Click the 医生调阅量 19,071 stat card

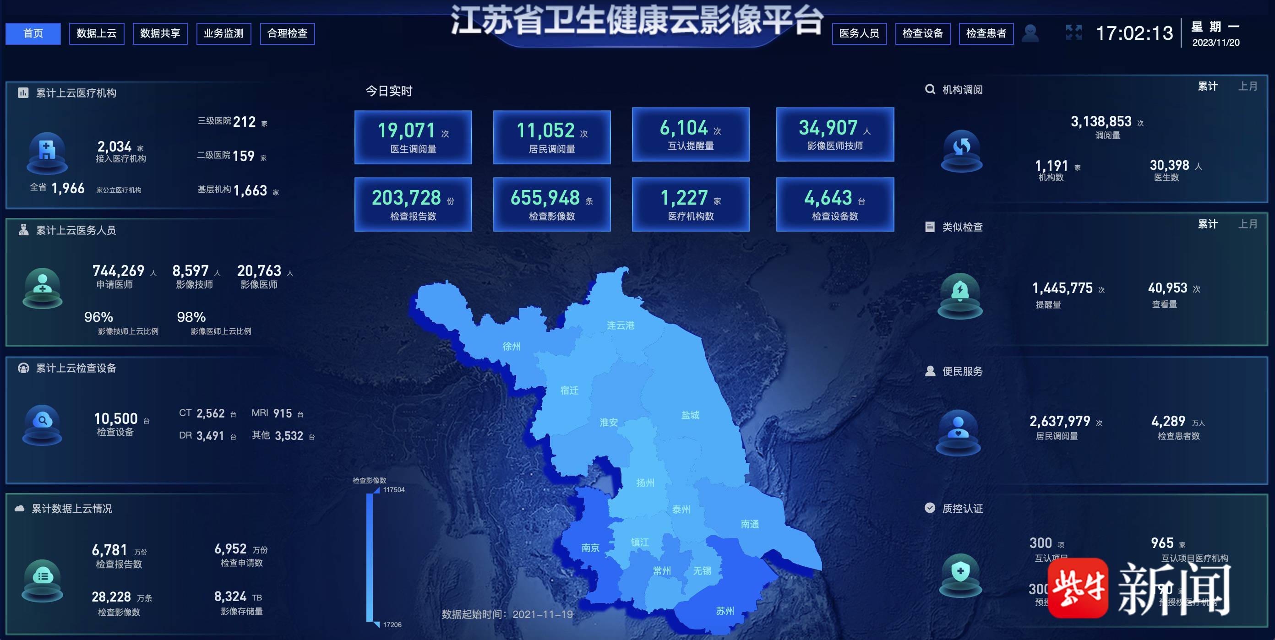click(413, 137)
